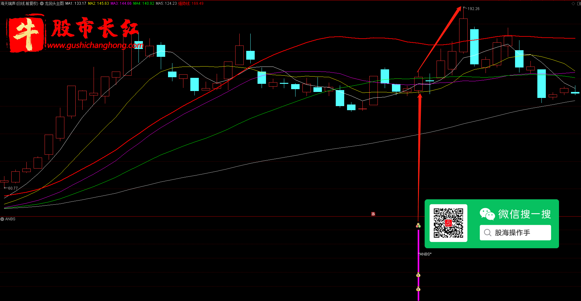Click the square window icon at top-right
581x301 pixels.
coord(579,3)
